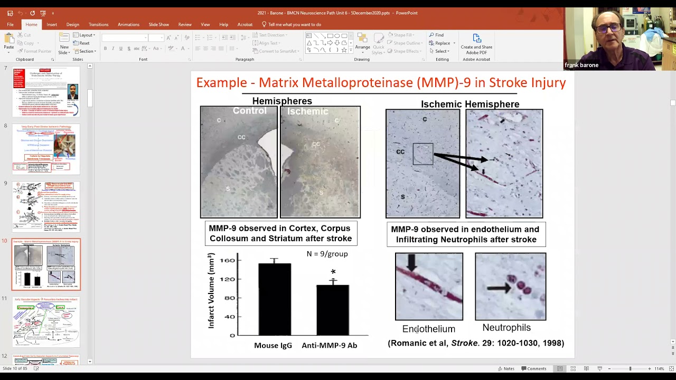Decrease the list indent level
Image resolution: width=676 pixels, height=380 pixels.
pos(225,37)
